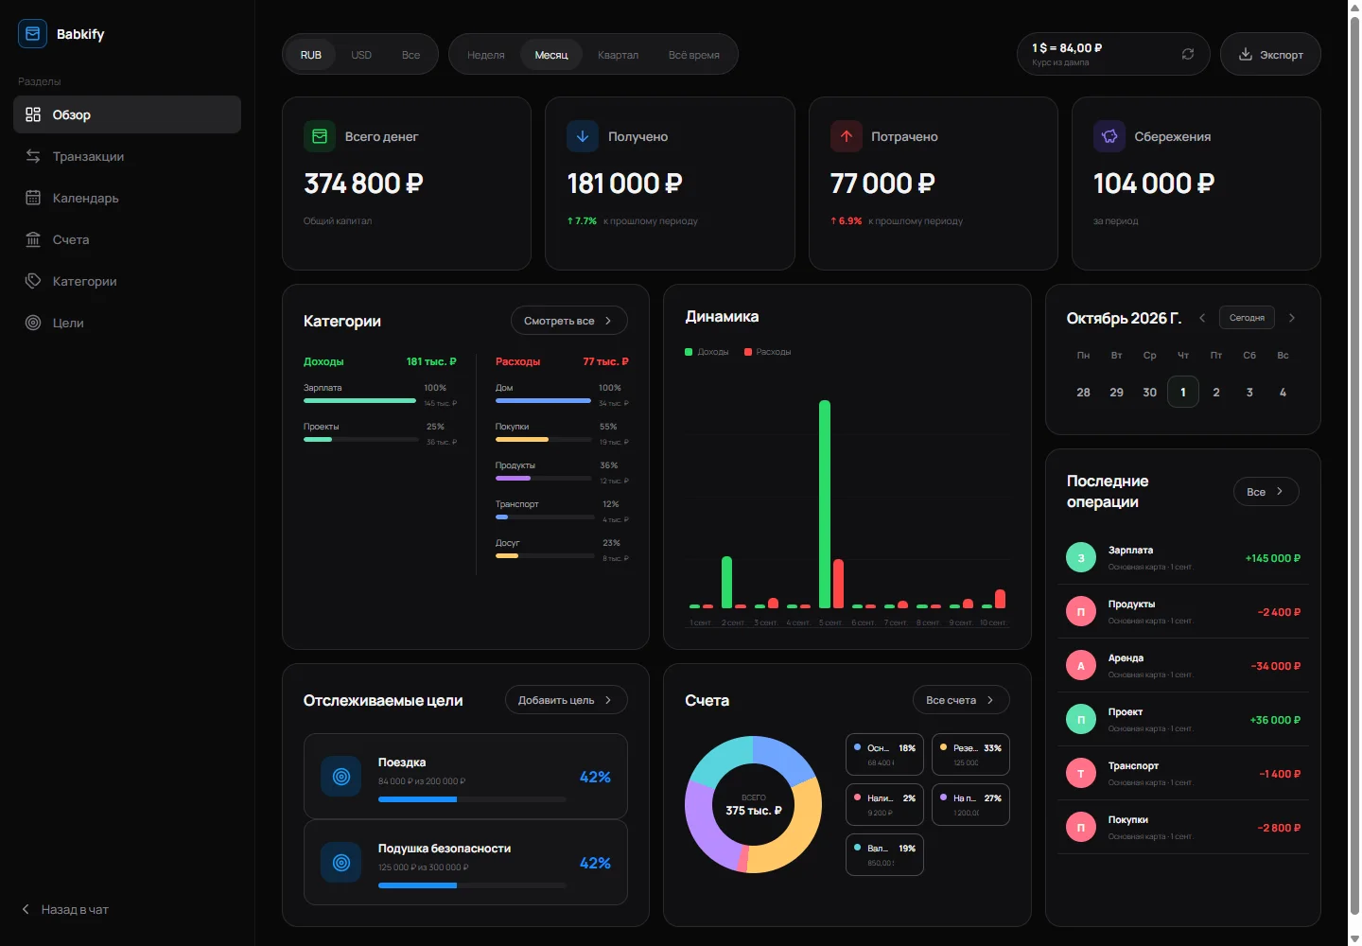Viewport: 1362px width, 946px height.
Task: Click the 1 $ = 84,00 ₽ rate field
Action: (1113, 54)
